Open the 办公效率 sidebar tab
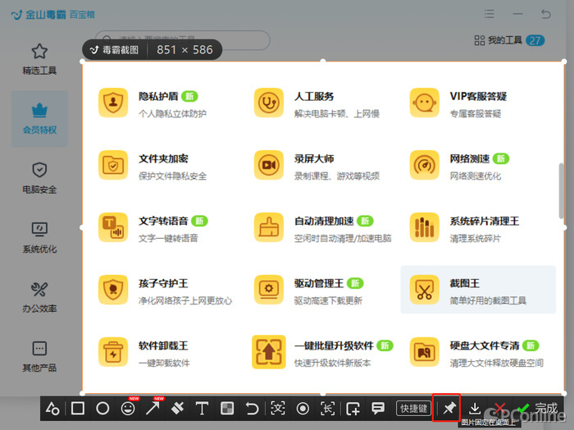The width and height of the screenshot is (574, 430). tap(39, 297)
